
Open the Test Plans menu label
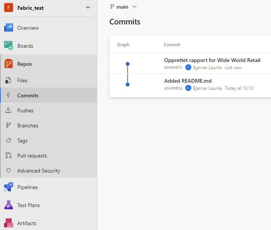click(29, 205)
